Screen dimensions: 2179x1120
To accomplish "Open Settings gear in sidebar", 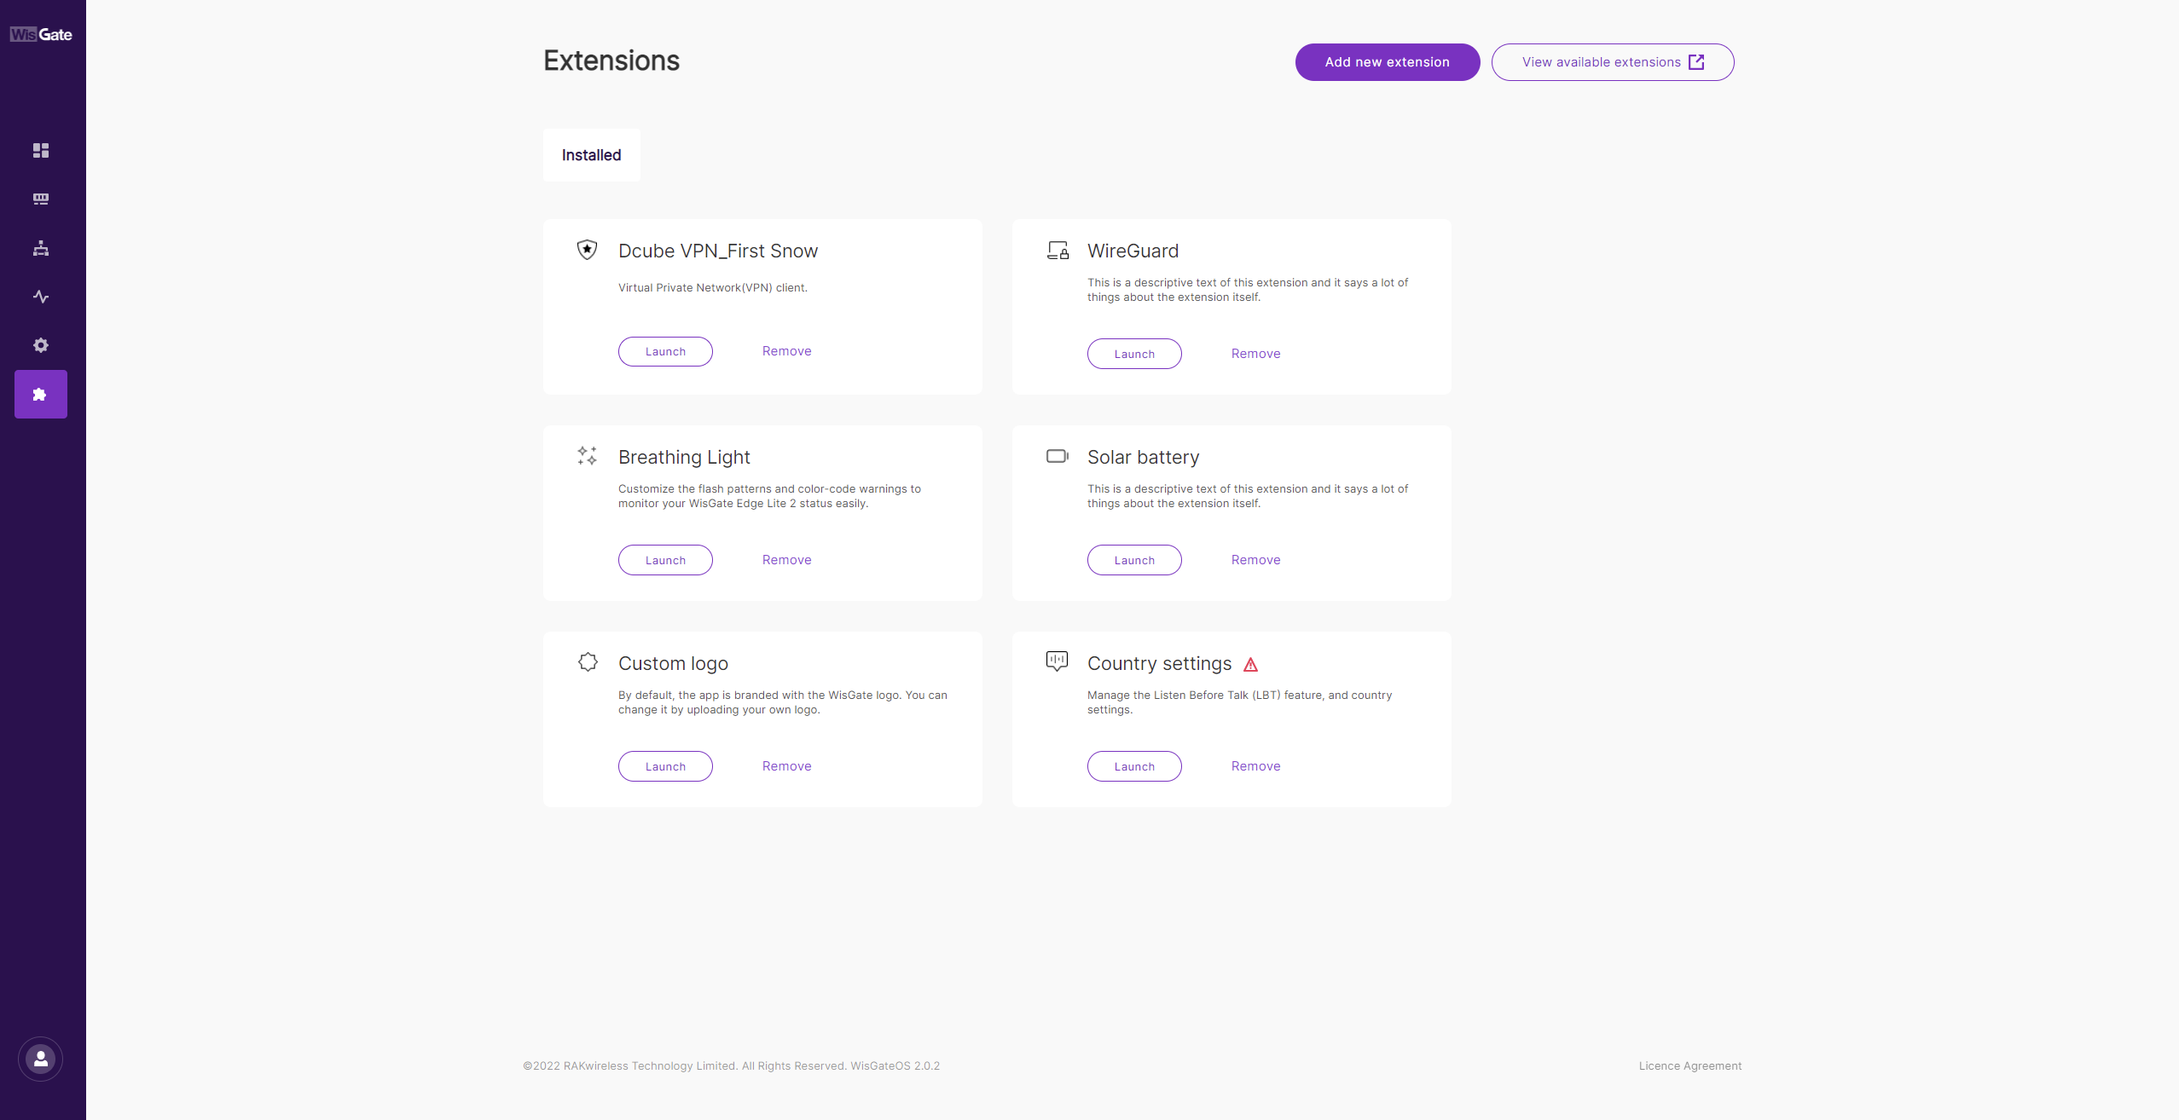I will (41, 345).
